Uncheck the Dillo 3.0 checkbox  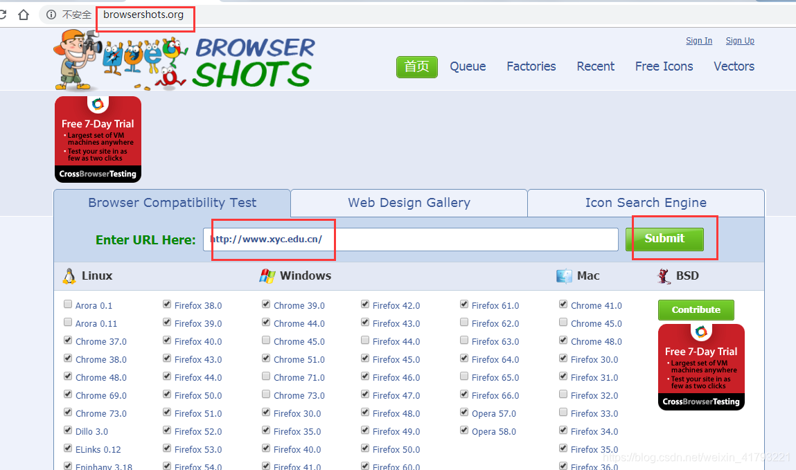point(68,430)
